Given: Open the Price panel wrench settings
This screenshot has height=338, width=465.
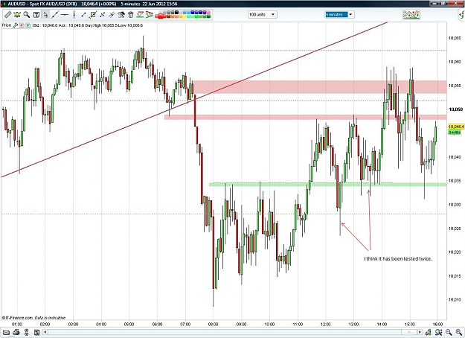Looking at the screenshot, I should (16, 25).
